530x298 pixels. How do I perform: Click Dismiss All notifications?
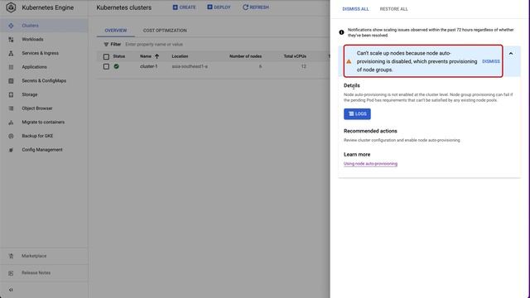(x=355, y=9)
